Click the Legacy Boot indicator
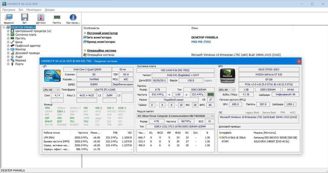Viewport: 328px width, 173px height. tap(252, 112)
